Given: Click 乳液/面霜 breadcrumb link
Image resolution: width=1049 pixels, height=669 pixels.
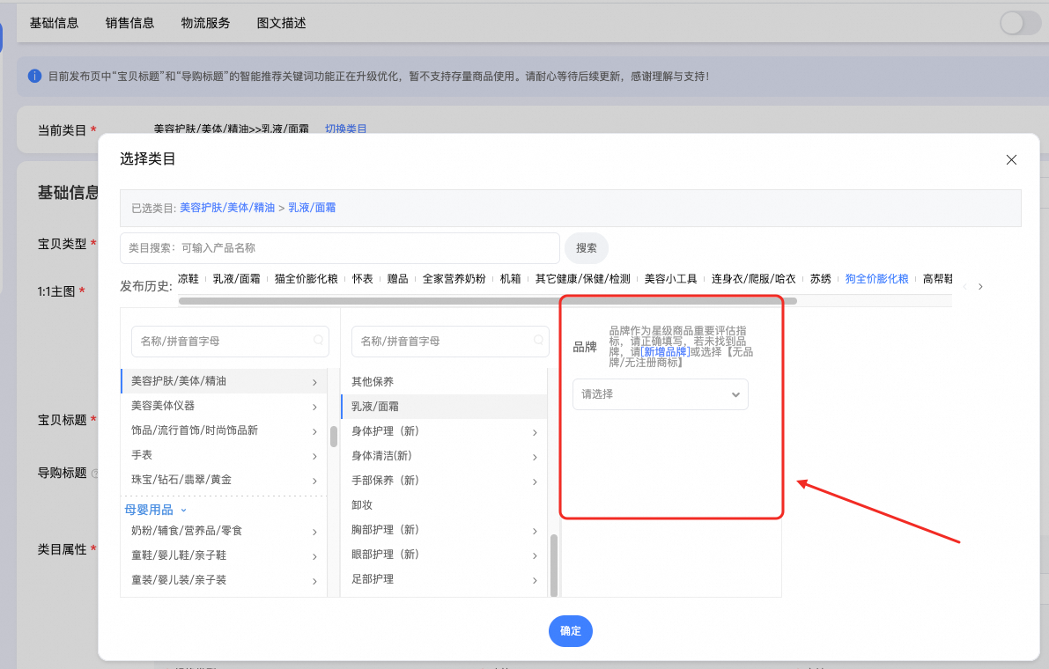Looking at the screenshot, I should point(312,208).
